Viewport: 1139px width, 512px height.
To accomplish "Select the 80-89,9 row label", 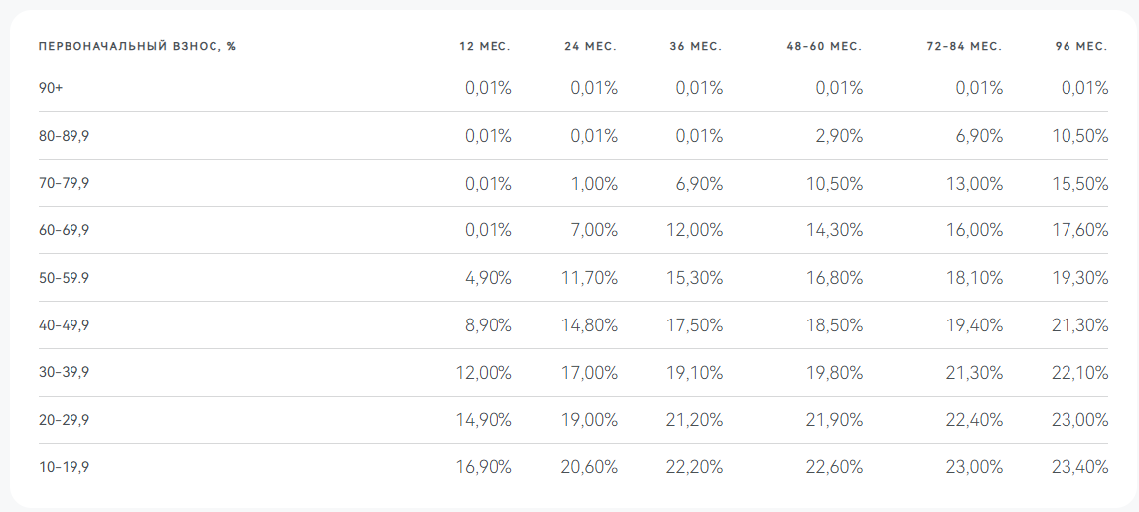I will click(64, 135).
